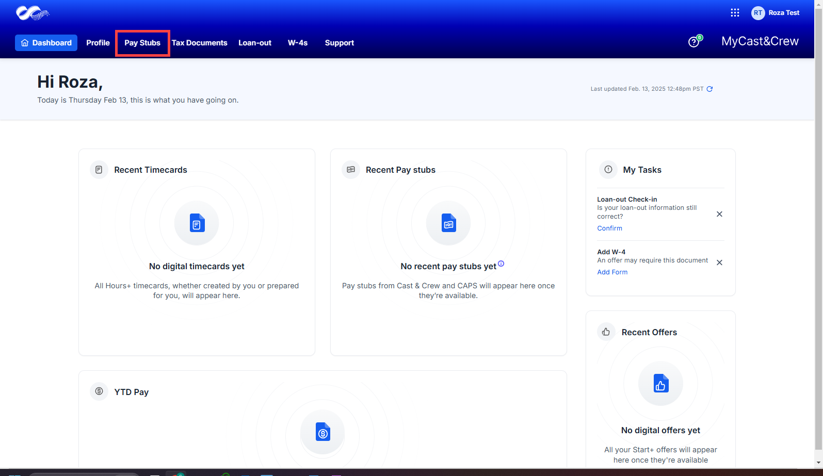Click the Recent Timecards heading

point(151,170)
